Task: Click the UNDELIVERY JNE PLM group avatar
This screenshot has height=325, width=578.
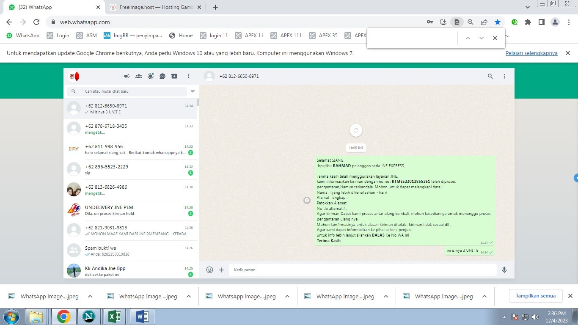Action: 74,210
